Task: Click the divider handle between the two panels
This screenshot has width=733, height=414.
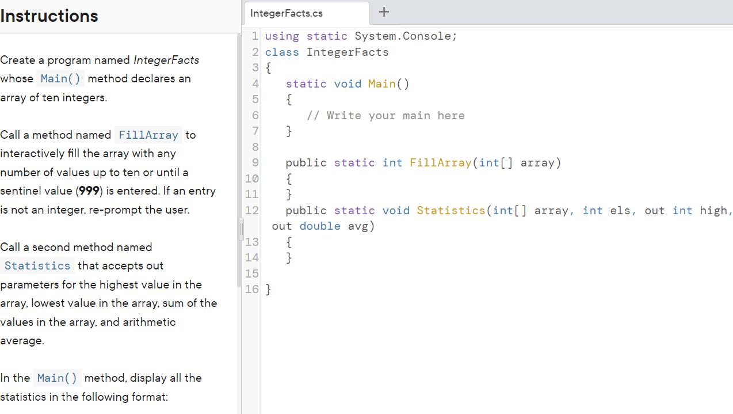Action: pos(240,229)
